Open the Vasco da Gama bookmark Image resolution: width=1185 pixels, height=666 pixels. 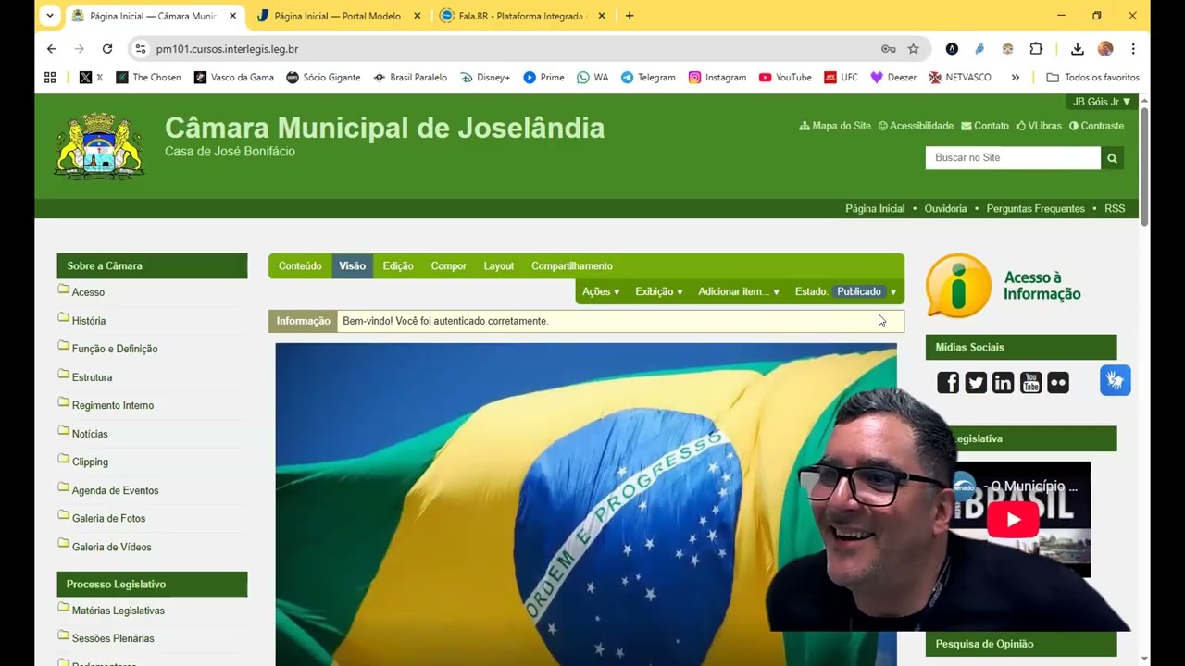point(233,78)
